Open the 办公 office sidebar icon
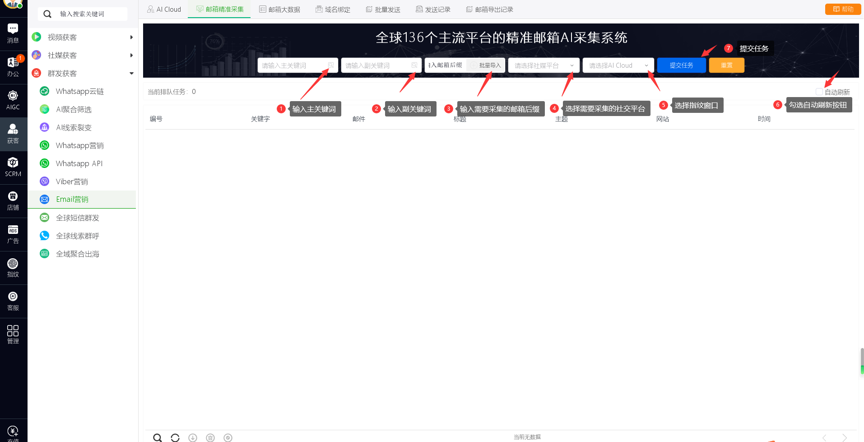The height and width of the screenshot is (442, 864). pos(13,67)
